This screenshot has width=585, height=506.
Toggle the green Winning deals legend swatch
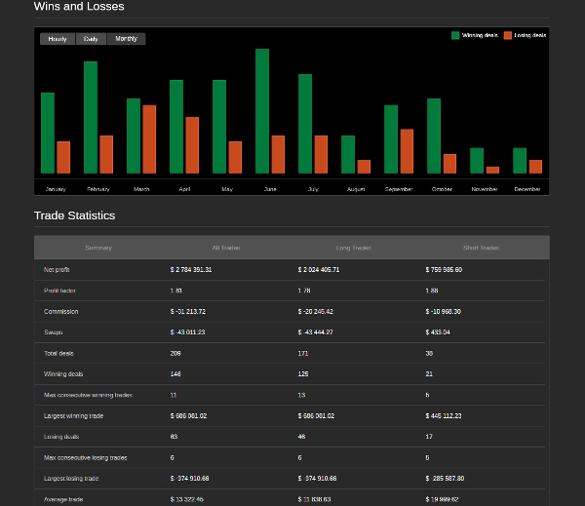point(455,35)
